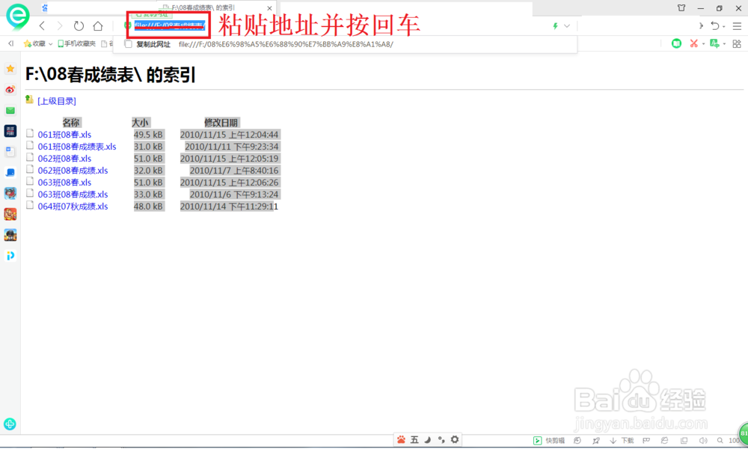Expand the 收藏 dropdown arrow
This screenshot has height=449, width=748.
click(51, 44)
